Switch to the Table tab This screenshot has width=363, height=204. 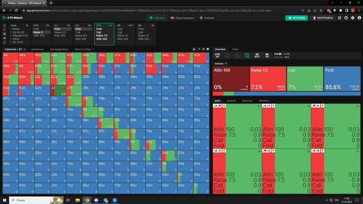[x=235, y=49]
